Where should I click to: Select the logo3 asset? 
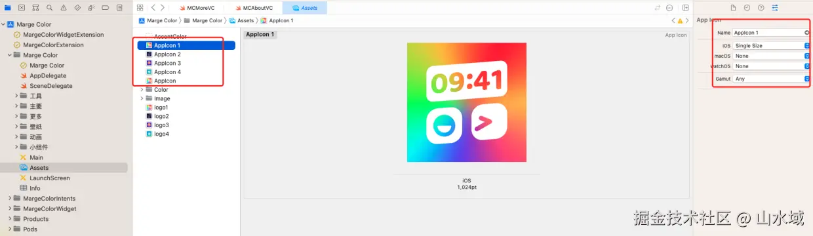click(161, 125)
